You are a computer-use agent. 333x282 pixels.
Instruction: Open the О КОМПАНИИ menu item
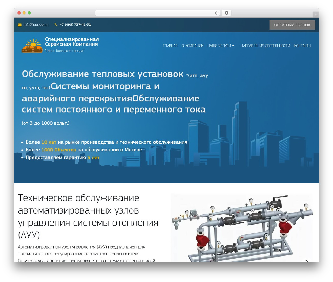pyautogui.click(x=193, y=46)
